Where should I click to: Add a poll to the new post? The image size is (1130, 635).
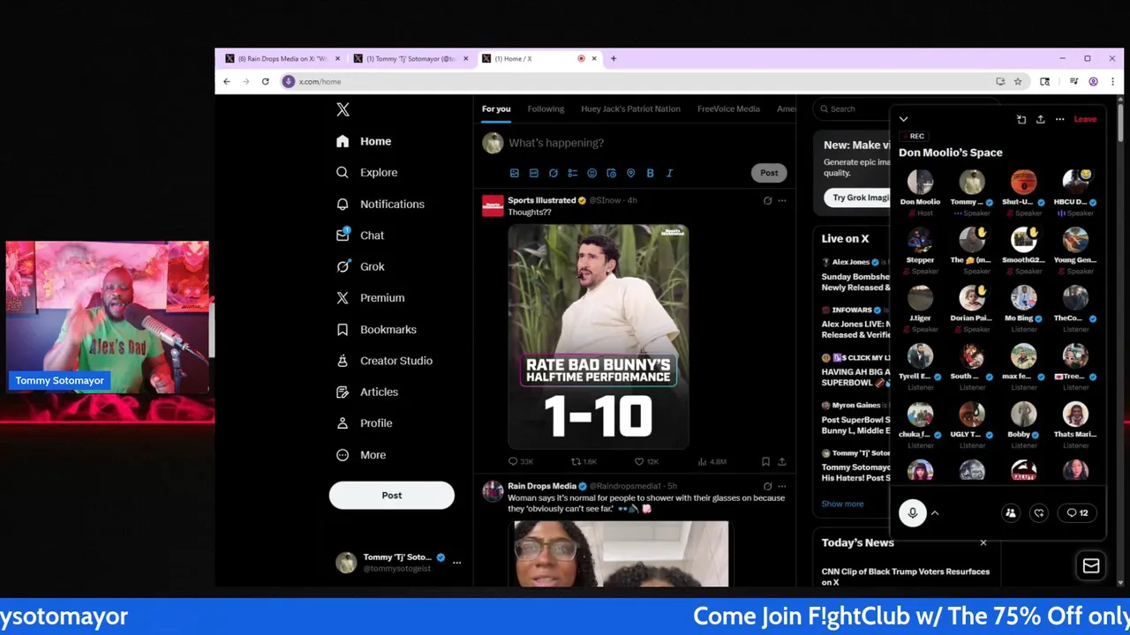tap(572, 173)
